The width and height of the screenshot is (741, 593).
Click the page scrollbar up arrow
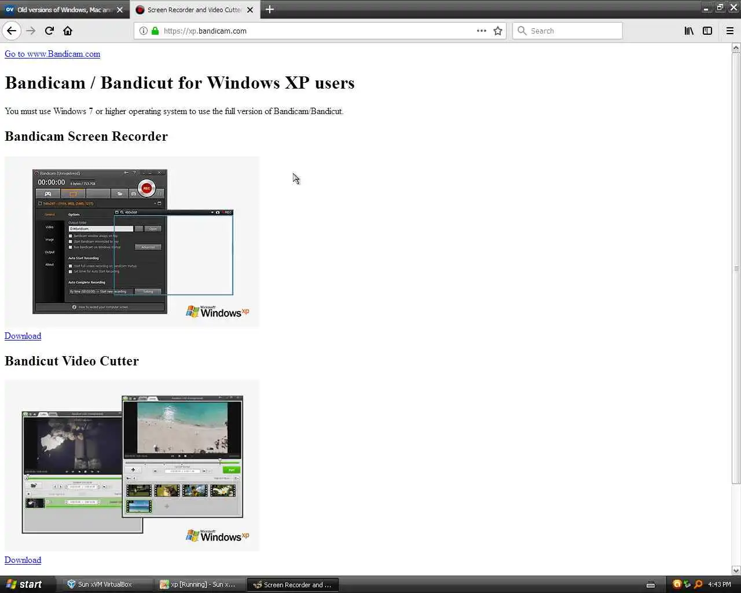[x=736, y=47]
